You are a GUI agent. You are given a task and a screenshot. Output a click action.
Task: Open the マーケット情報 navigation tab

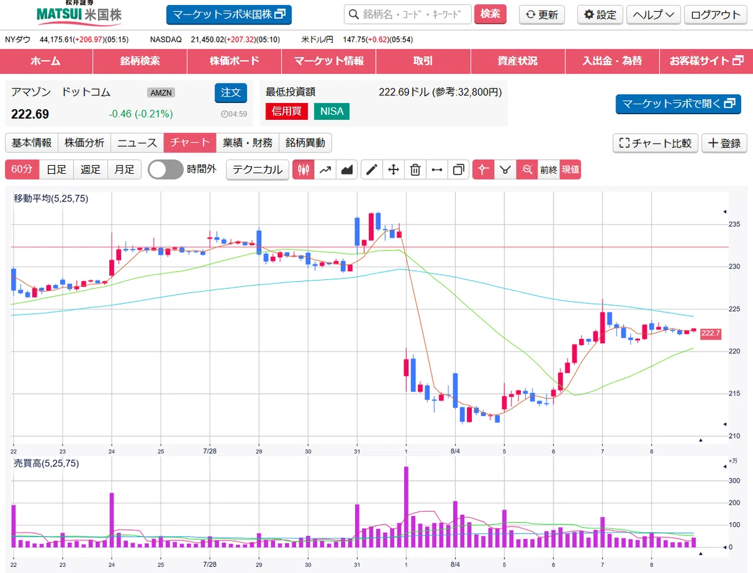(x=329, y=61)
